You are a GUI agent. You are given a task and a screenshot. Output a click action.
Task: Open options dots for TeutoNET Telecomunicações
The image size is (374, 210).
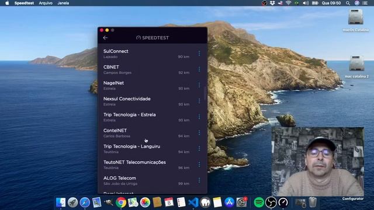pyautogui.click(x=199, y=164)
